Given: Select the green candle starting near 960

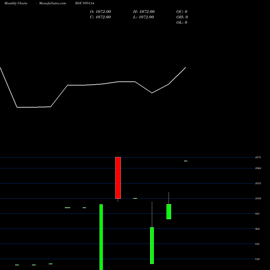Looking at the screenshot, I should 152,246.
